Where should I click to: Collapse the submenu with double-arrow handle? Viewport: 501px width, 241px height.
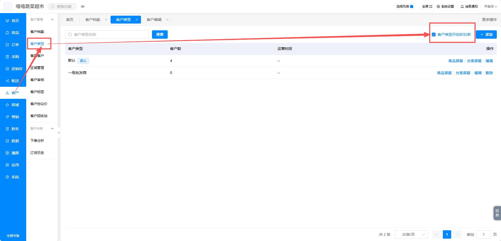[x=59, y=133]
